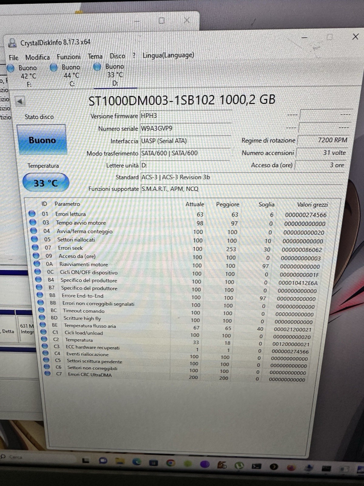The width and height of the screenshot is (364, 486).
Task: Click the 3 ore power-on hours field
Action: (x=320, y=165)
